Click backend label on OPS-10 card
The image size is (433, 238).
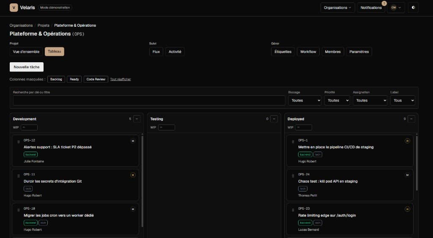tap(30, 223)
